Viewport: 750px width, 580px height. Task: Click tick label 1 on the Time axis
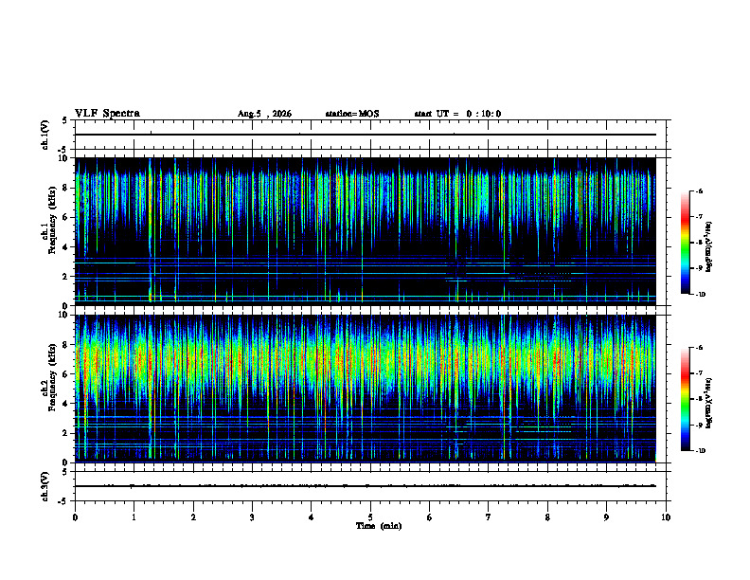[x=134, y=517]
